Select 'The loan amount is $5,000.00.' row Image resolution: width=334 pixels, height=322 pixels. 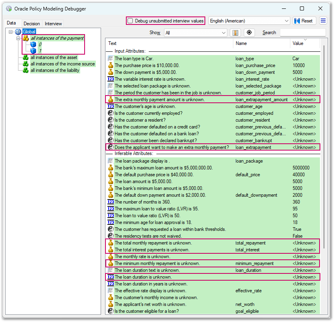click(213, 181)
